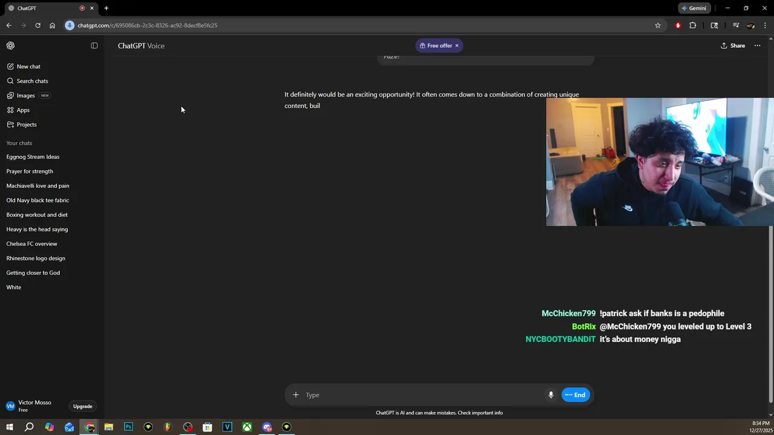Click the red extension icon in toolbar
Viewport: 774px width, 435px height.
pyautogui.click(x=678, y=25)
